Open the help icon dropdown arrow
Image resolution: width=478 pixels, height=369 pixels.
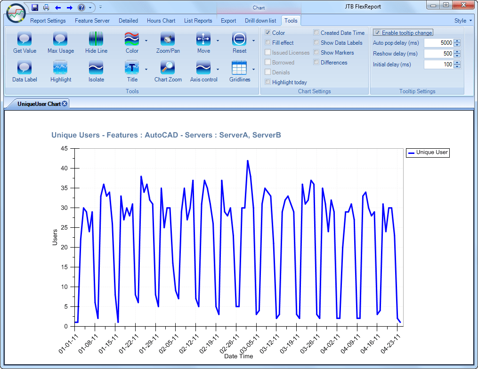click(90, 8)
